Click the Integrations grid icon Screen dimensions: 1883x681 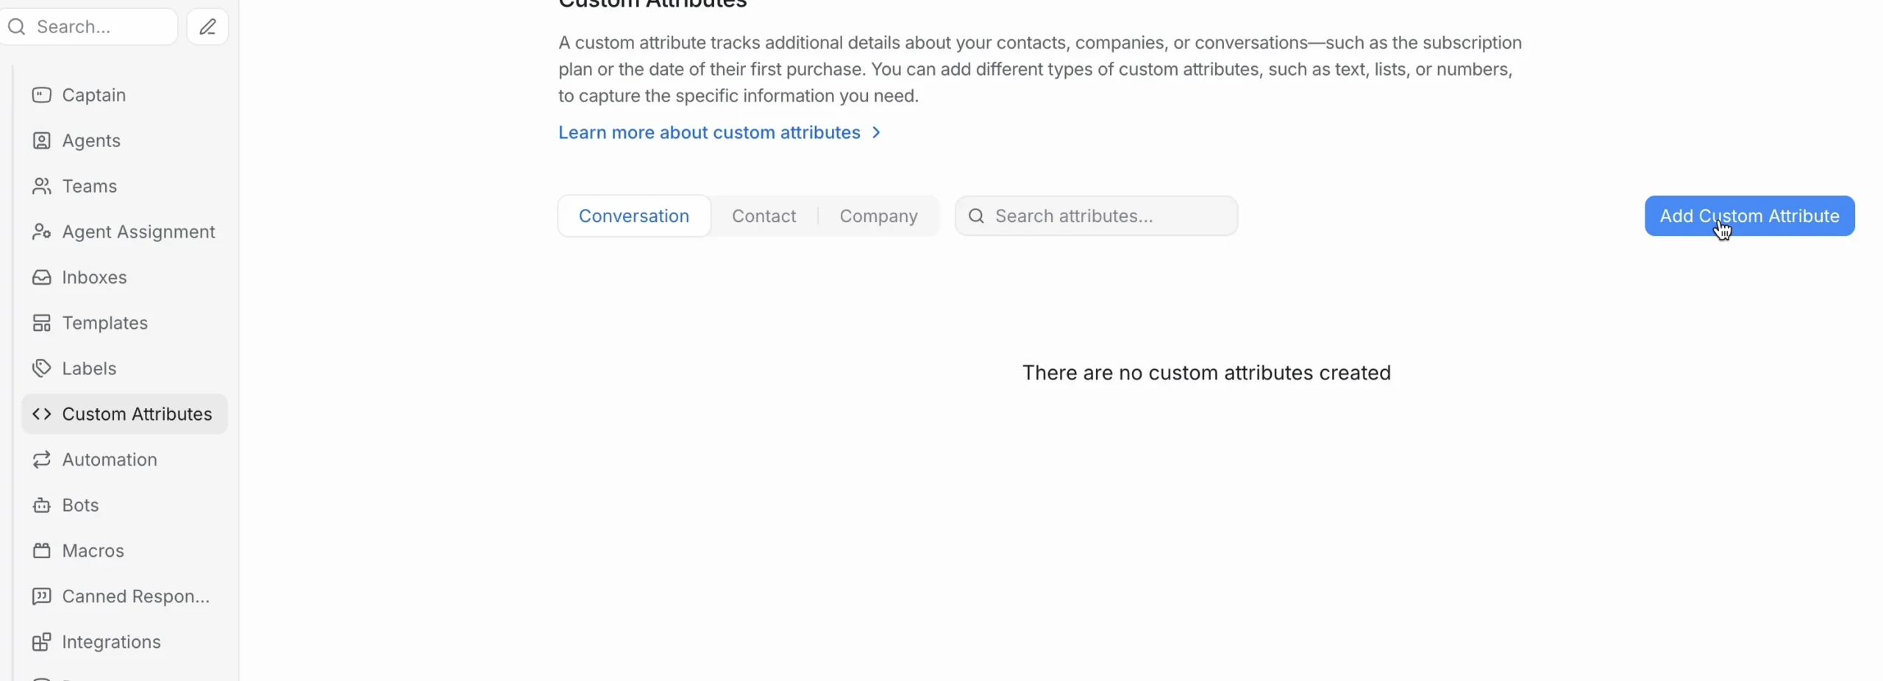42,642
